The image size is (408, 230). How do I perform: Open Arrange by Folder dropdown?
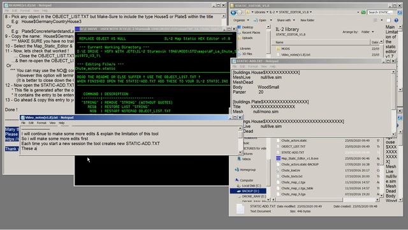pos(367,32)
